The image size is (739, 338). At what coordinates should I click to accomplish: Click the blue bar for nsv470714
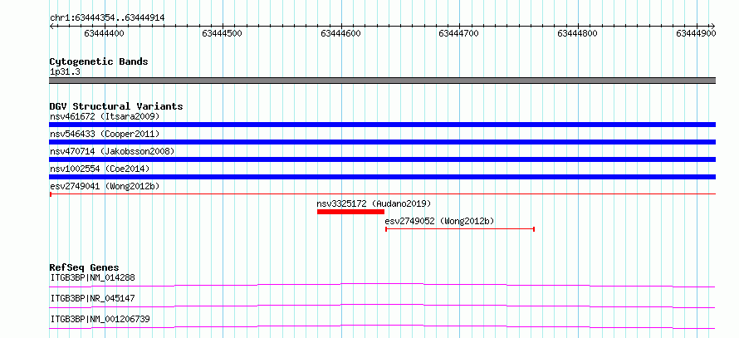383,159
